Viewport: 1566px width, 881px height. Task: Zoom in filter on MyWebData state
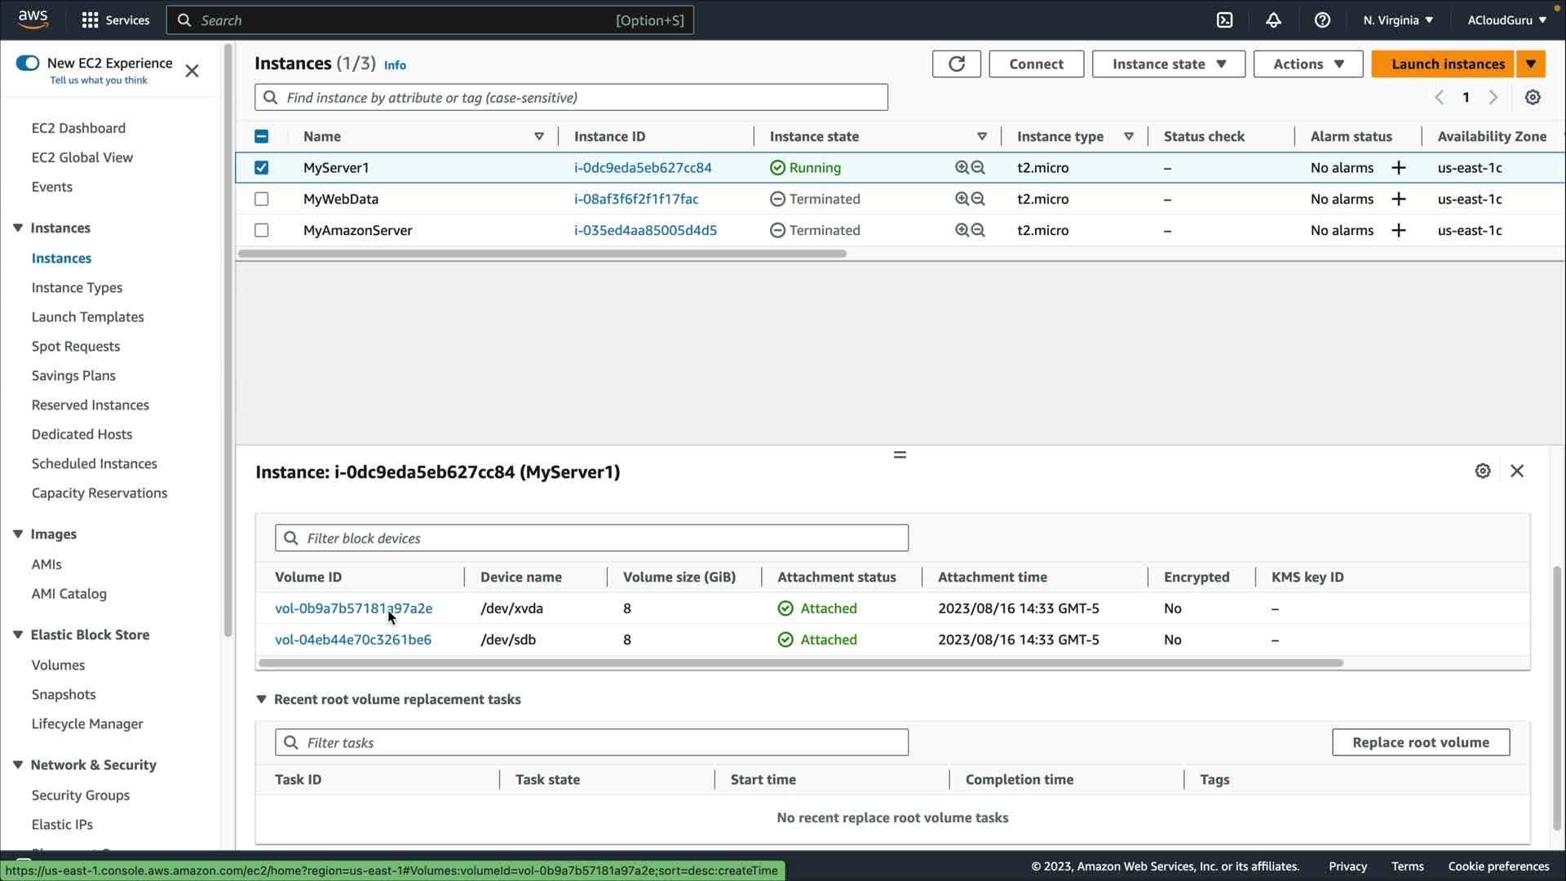962,199
